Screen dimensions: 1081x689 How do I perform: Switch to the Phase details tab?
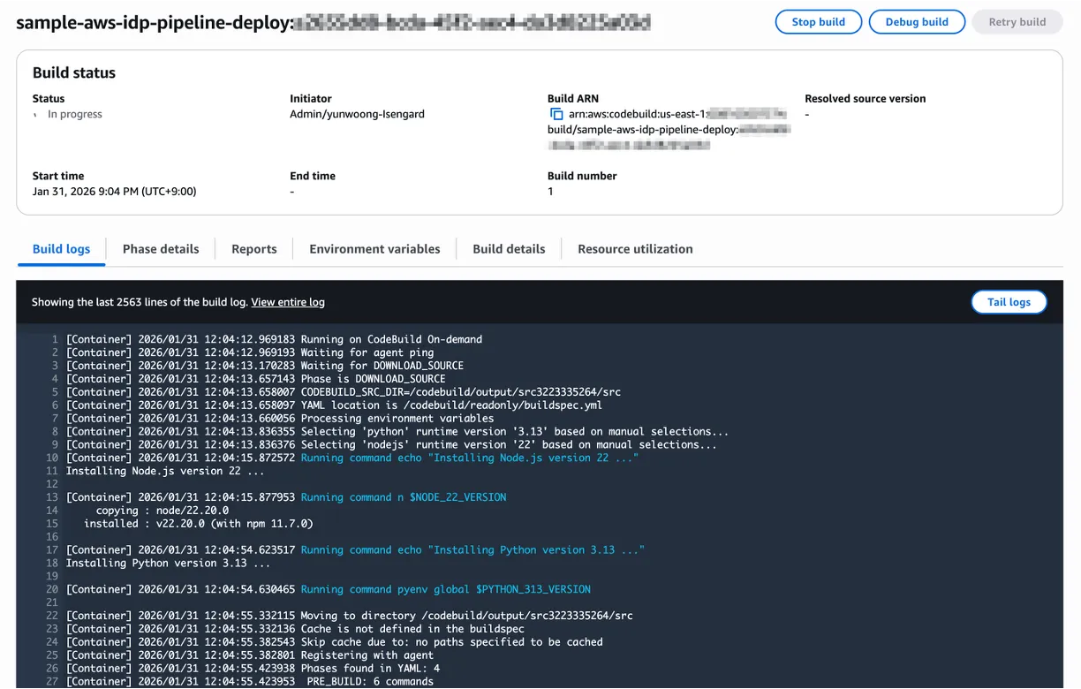coord(161,249)
